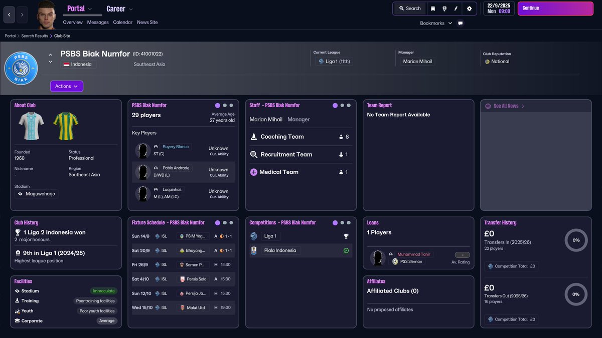Click the down chevron beside club name

(x=50, y=62)
